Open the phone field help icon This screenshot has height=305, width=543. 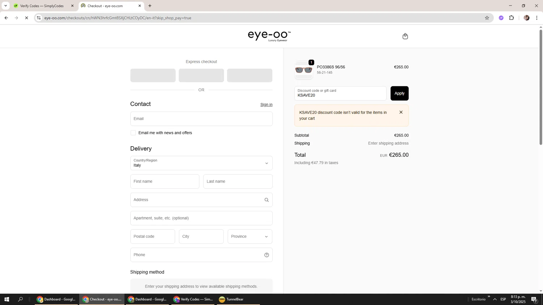[266, 255]
